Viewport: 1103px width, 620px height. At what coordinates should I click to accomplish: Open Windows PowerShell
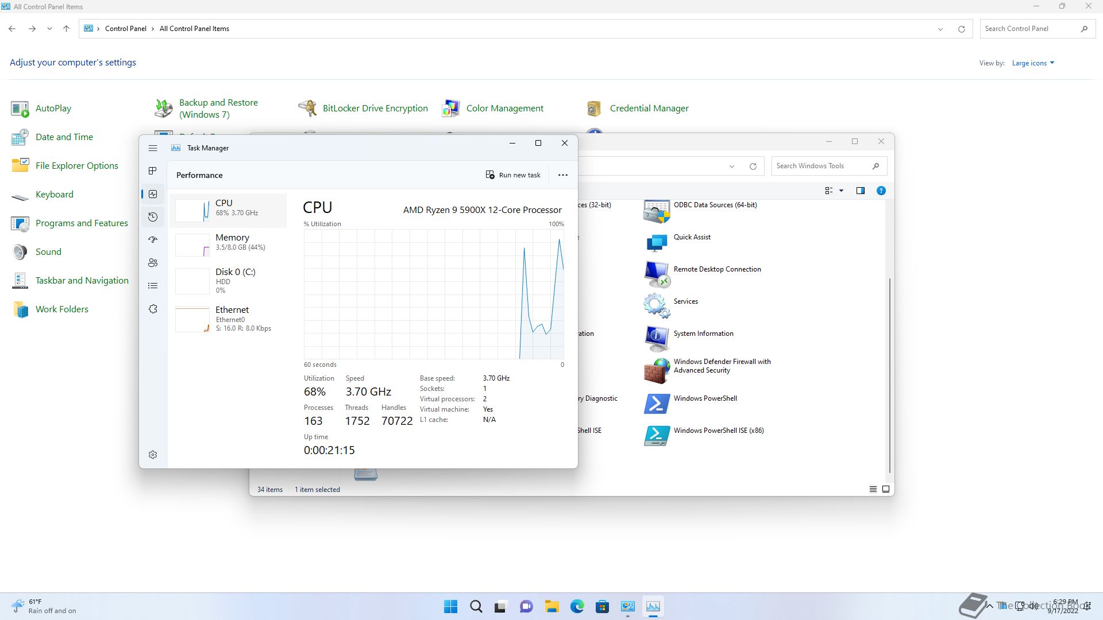pos(690,404)
